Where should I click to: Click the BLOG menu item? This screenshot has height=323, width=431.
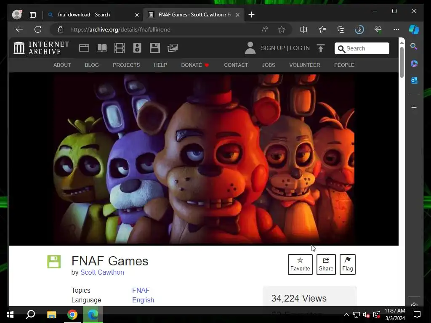point(92,65)
